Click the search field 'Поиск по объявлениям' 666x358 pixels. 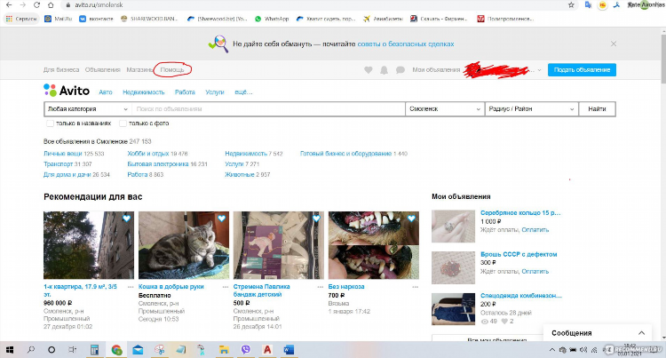tap(268, 109)
